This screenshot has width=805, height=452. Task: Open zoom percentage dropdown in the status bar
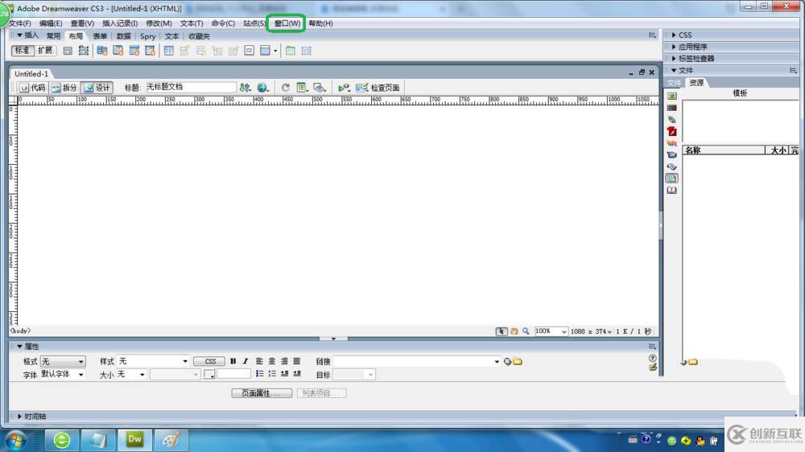[563, 331]
